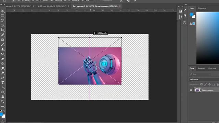This screenshot has height=123, width=219.
Task: Hide the Без названия layer
Action: click(191, 90)
